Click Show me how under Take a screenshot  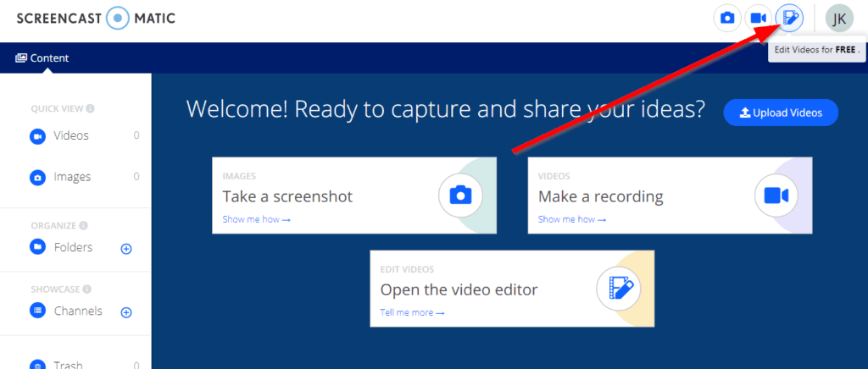coord(256,219)
